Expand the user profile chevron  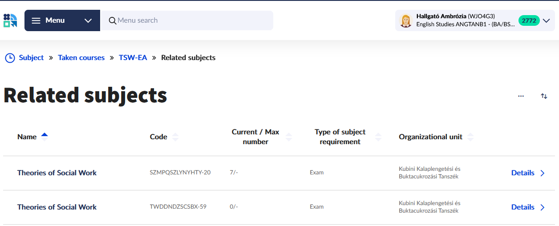pyautogui.click(x=547, y=20)
